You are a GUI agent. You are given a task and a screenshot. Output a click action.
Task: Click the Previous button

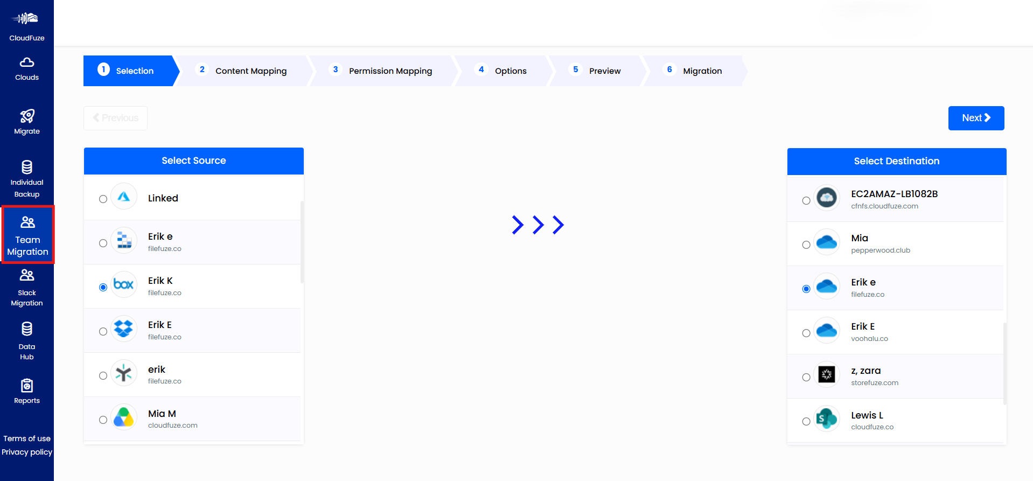click(115, 118)
